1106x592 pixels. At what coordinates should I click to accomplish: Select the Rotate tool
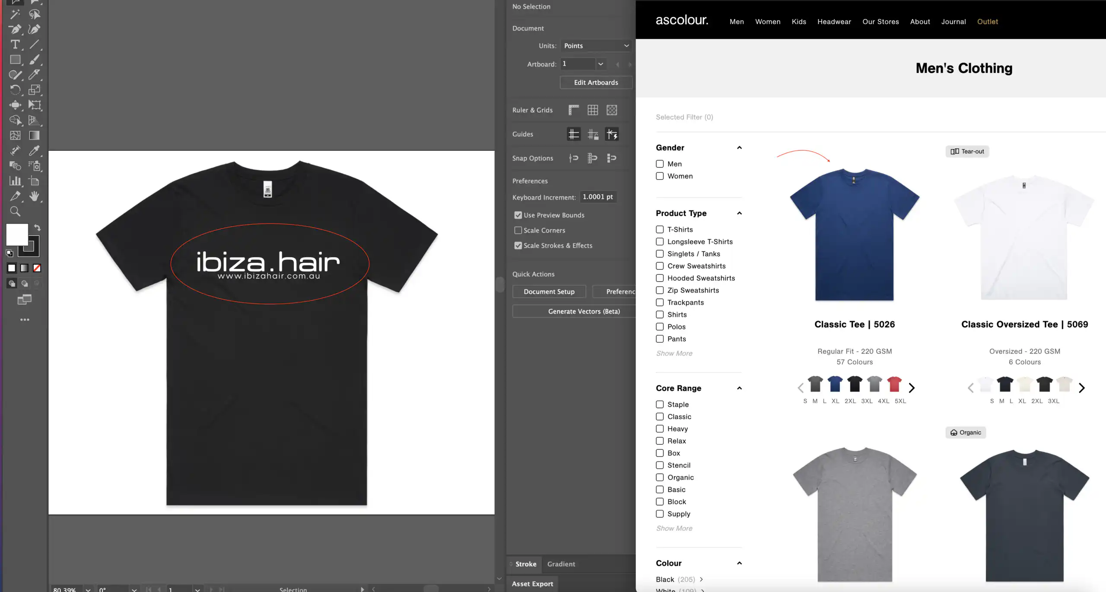tap(15, 90)
